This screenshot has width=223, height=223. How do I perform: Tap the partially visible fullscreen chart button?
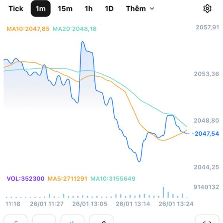point(207,219)
